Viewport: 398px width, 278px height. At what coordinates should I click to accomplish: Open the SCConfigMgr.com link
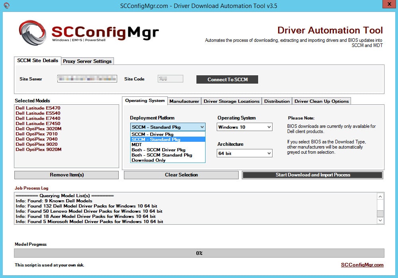click(362, 265)
